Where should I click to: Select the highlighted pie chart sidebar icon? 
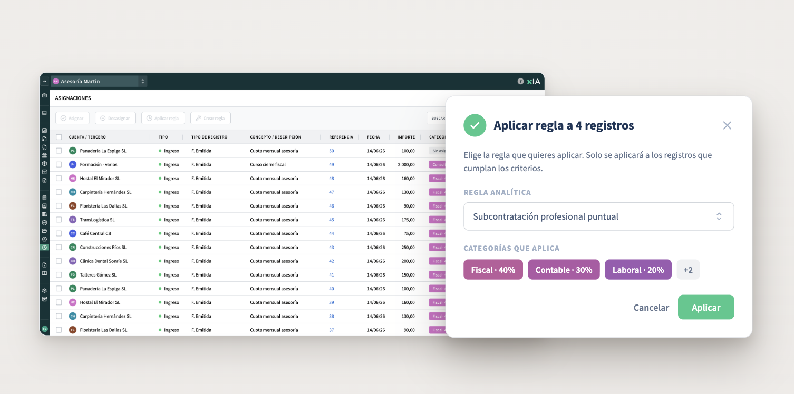coord(45,247)
